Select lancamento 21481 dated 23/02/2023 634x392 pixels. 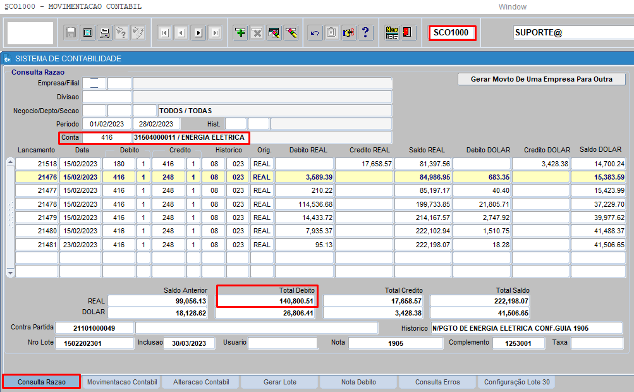pyautogui.click(x=37, y=245)
